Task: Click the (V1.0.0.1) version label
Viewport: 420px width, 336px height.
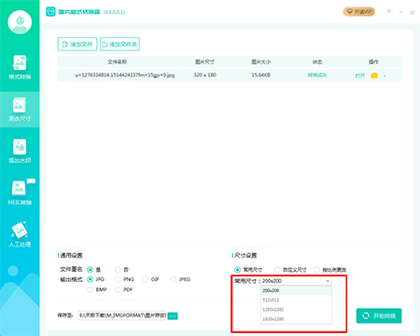Action: 115,12
